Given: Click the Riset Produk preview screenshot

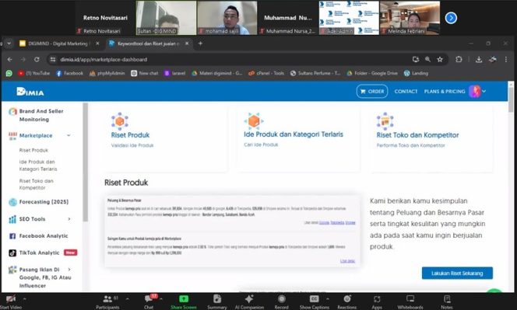Looking at the screenshot, I should click(x=232, y=230).
